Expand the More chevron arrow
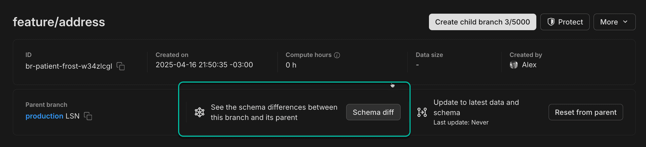 click(x=625, y=22)
